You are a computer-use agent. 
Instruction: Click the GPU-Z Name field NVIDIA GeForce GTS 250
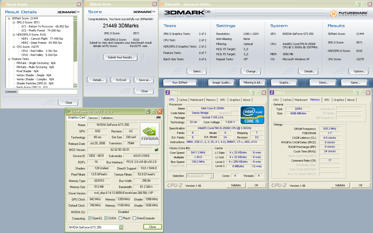[113, 125]
